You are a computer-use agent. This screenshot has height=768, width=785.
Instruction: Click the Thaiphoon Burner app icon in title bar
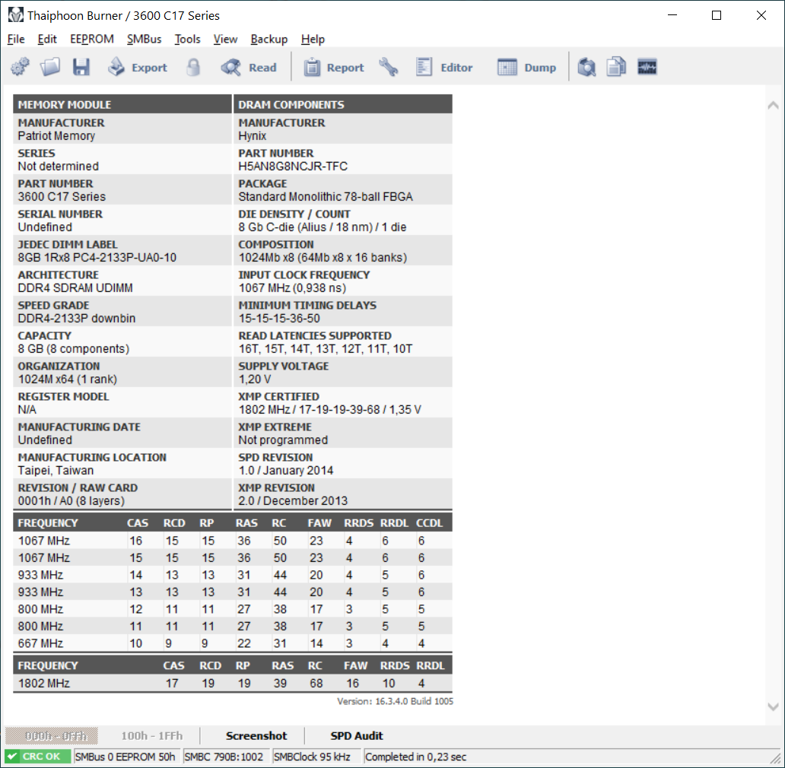pos(15,15)
